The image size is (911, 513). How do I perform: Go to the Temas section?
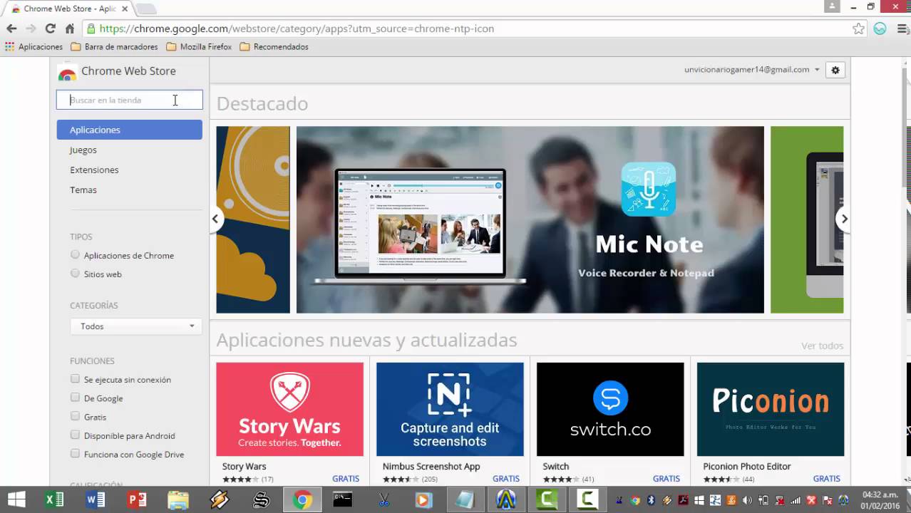click(x=83, y=190)
